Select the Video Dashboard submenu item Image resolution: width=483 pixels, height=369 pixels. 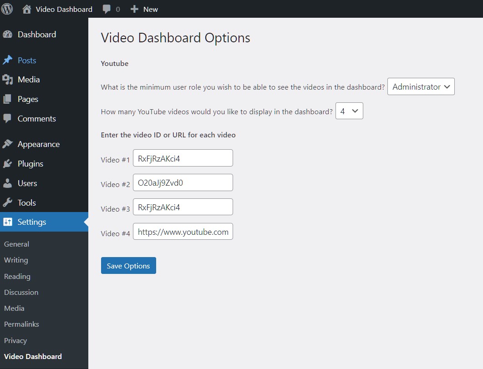tap(33, 357)
